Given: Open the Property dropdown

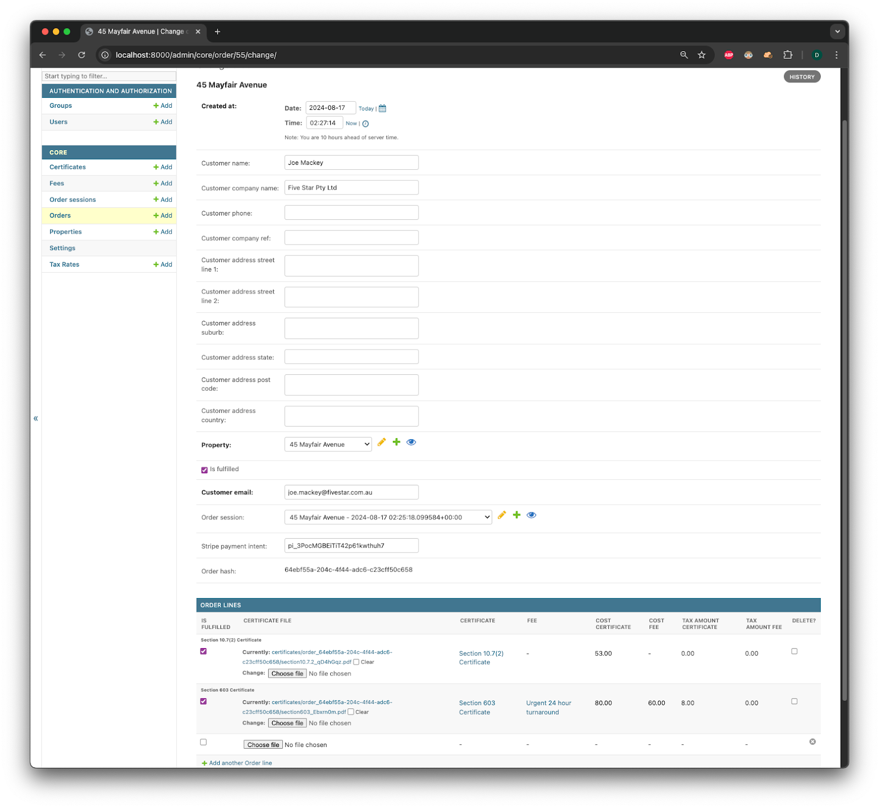Looking at the screenshot, I should pos(328,444).
